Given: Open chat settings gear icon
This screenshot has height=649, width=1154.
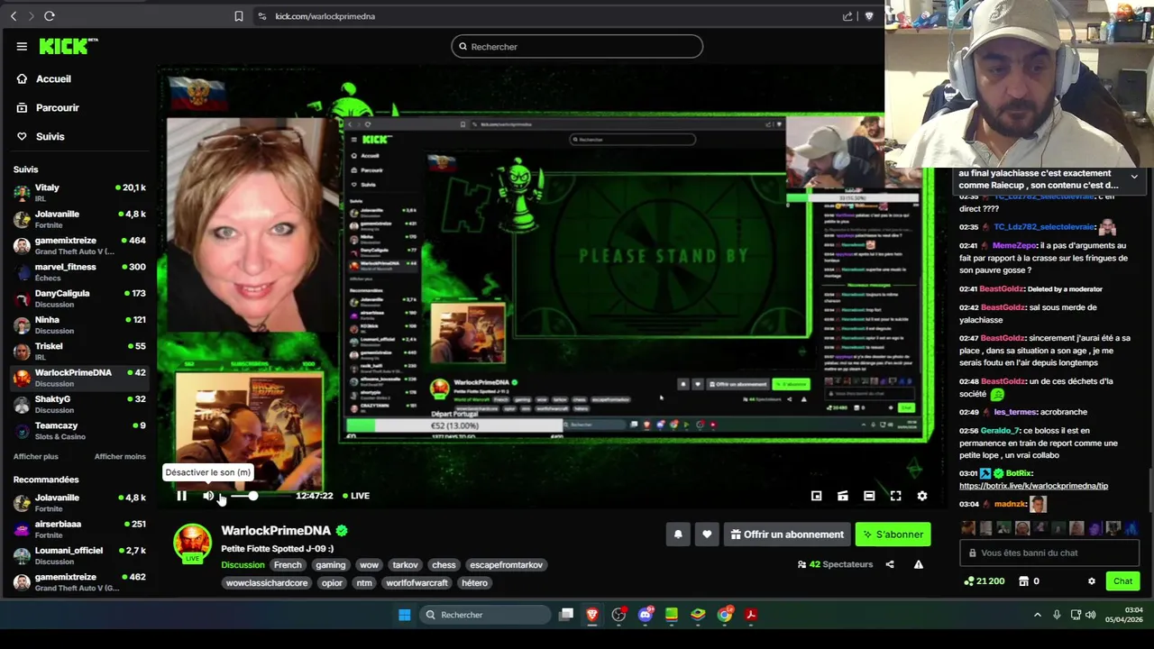Looking at the screenshot, I should 1092,581.
